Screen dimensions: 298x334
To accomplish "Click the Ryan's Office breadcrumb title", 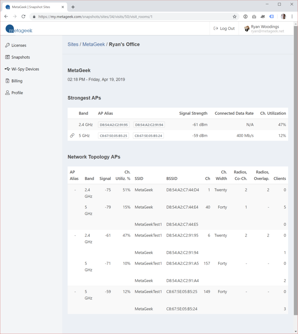I will (x=124, y=44).
